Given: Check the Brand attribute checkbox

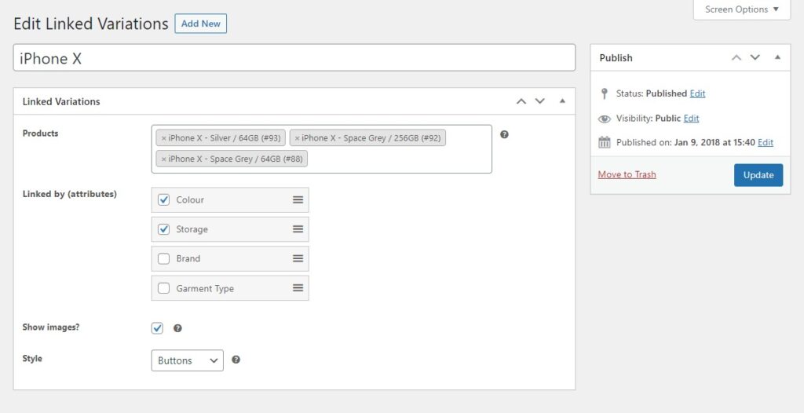Looking at the screenshot, I should [163, 258].
